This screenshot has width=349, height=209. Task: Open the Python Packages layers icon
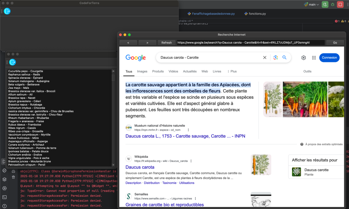4,179
